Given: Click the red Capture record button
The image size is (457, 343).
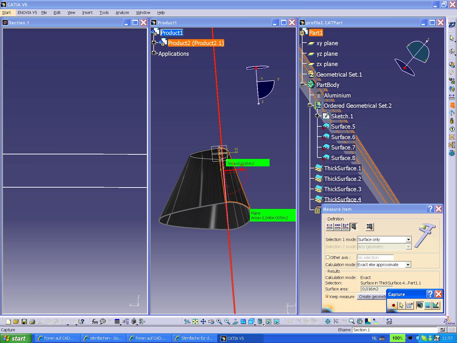Looking at the screenshot, I should (394, 305).
